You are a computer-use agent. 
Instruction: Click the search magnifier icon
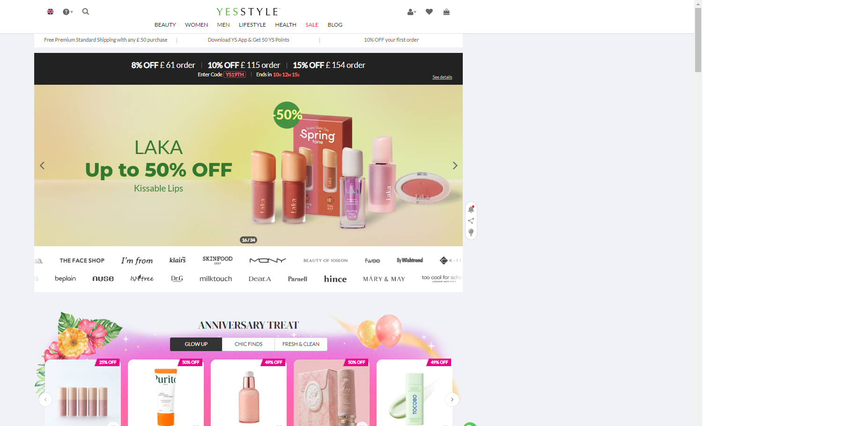86,12
